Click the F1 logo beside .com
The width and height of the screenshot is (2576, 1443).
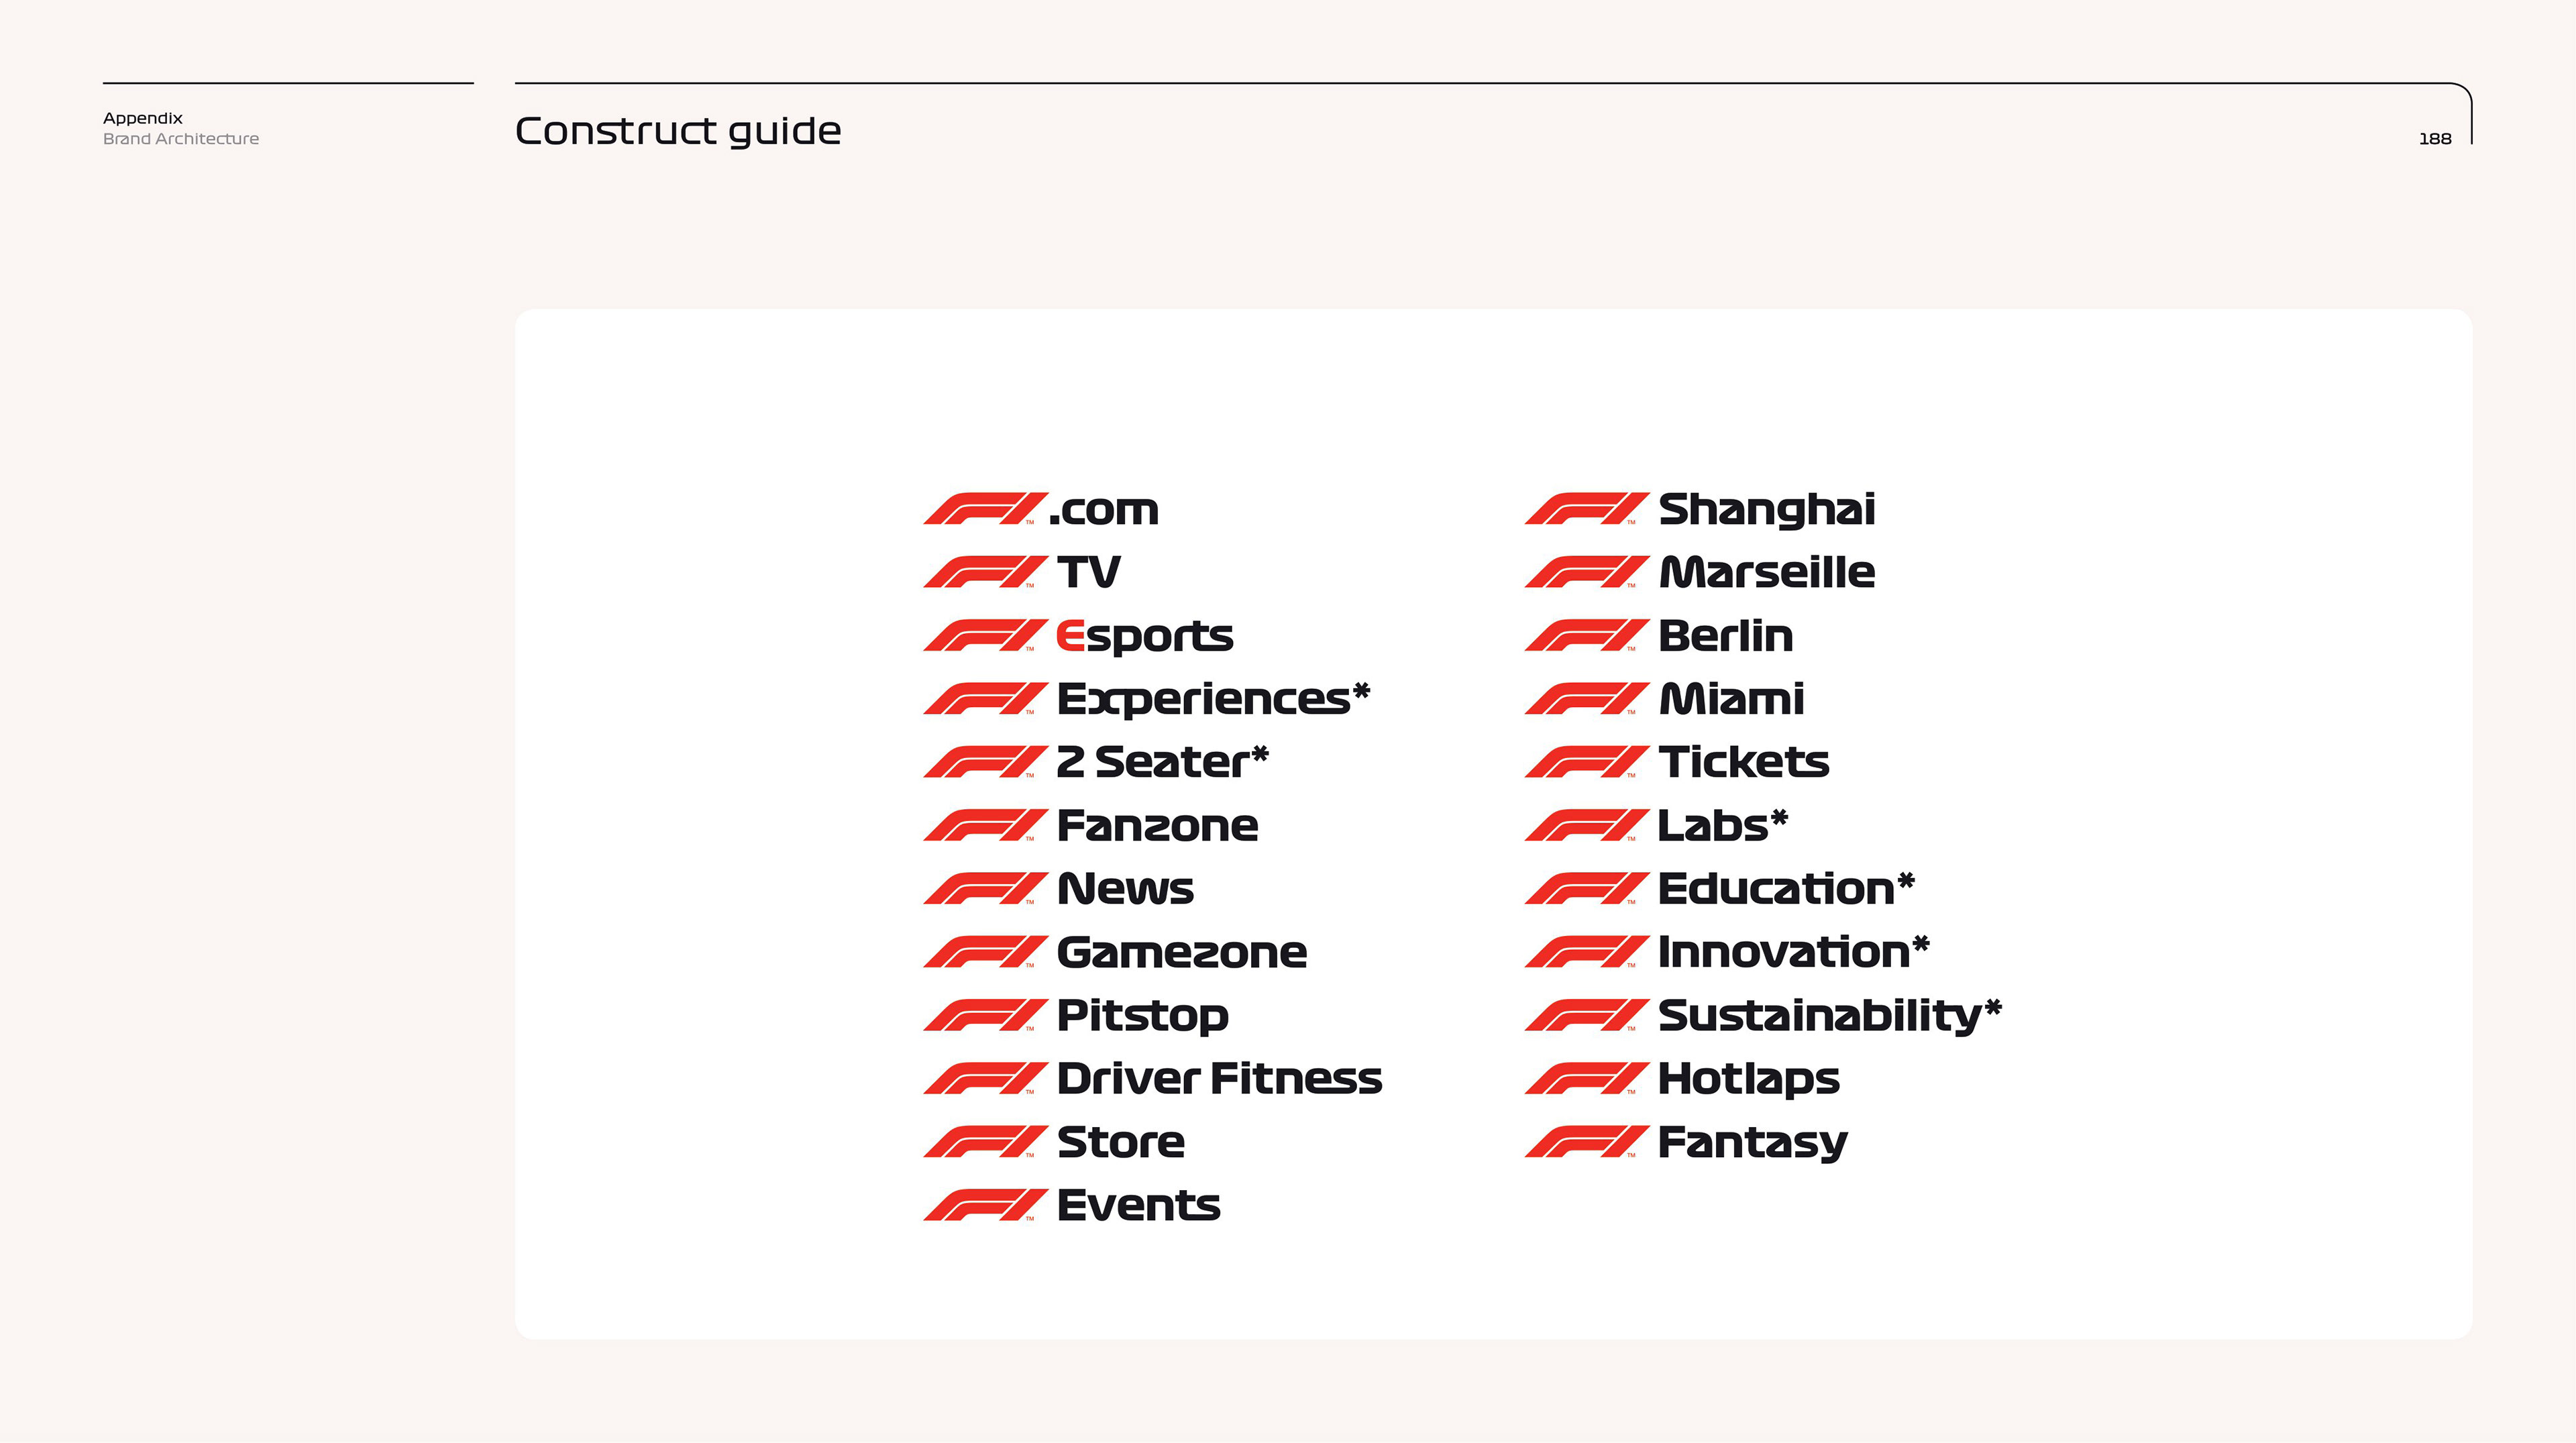click(x=985, y=509)
